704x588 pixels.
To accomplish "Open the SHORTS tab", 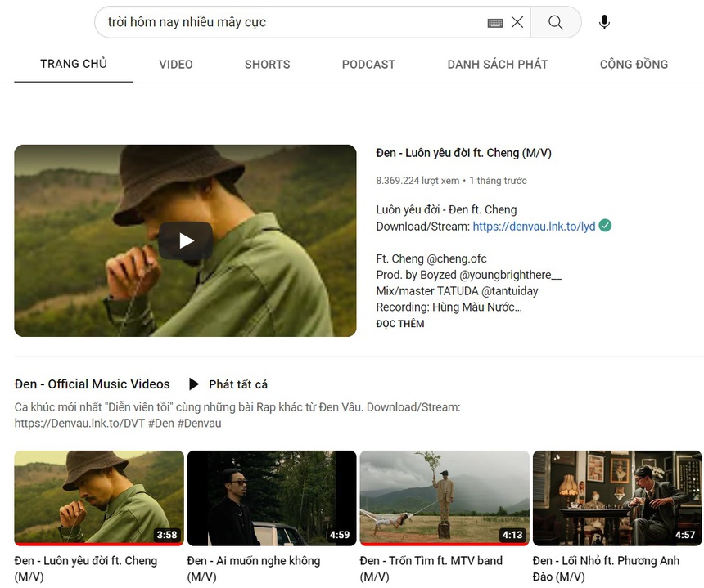I will pos(267,64).
